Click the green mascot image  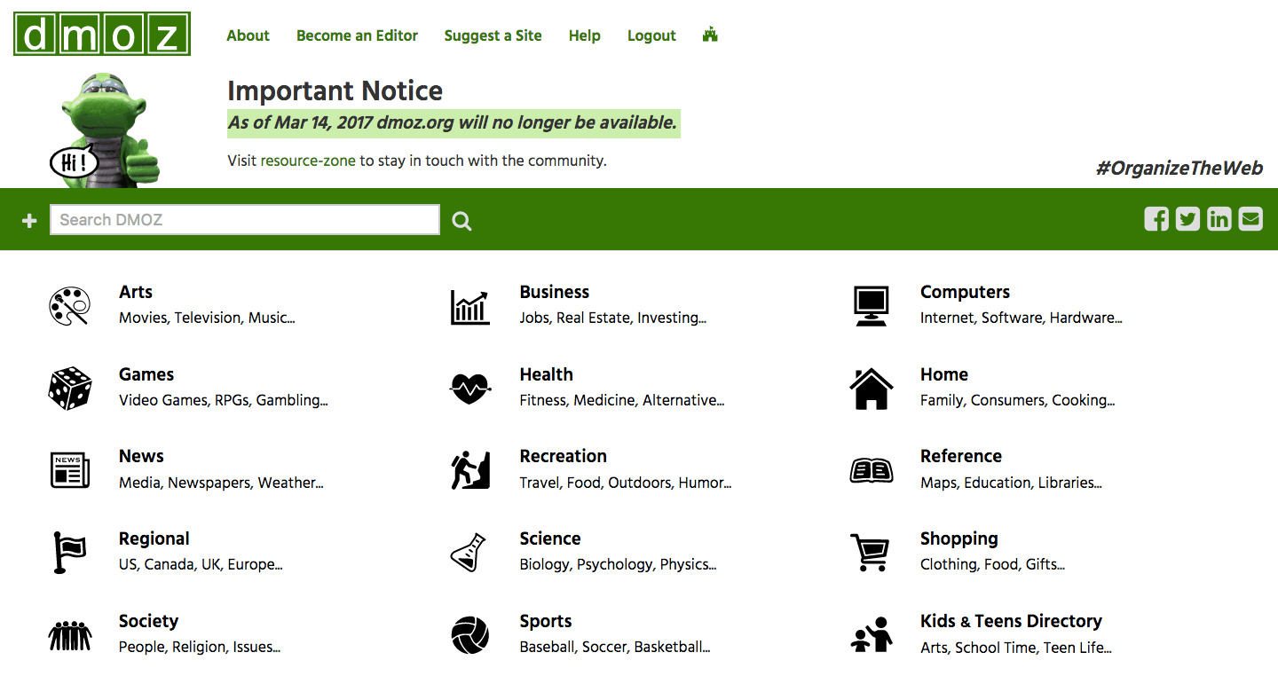pos(105,130)
